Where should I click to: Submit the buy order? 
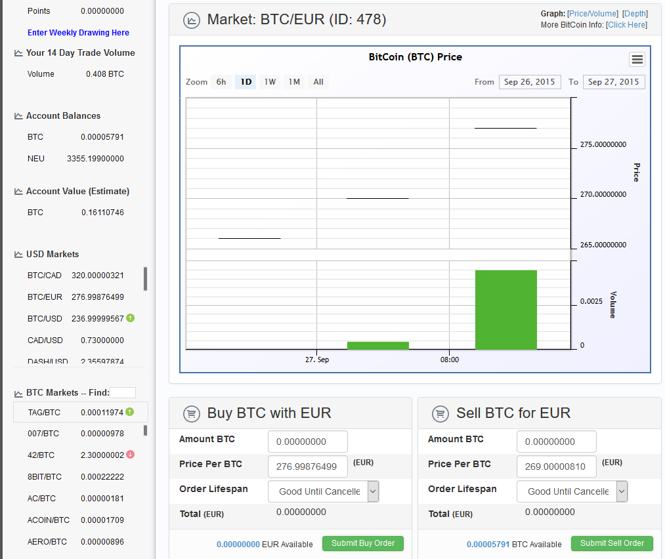tap(363, 543)
